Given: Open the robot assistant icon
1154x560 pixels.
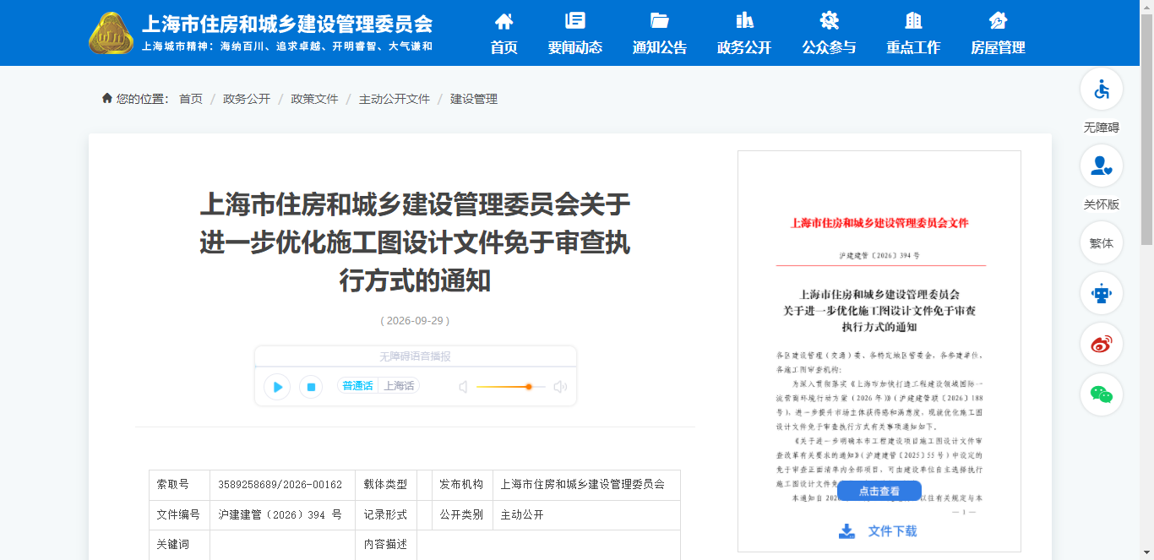Looking at the screenshot, I should 1102,293.
